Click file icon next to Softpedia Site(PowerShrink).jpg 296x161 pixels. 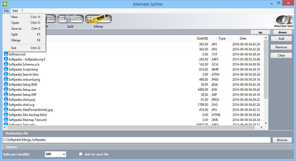point(6,110)
